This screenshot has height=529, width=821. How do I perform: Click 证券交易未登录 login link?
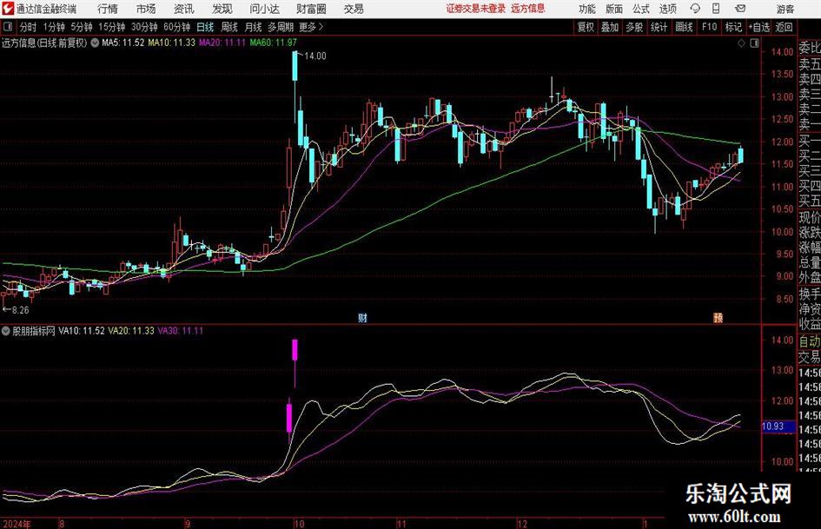click(x=476, y=9)
